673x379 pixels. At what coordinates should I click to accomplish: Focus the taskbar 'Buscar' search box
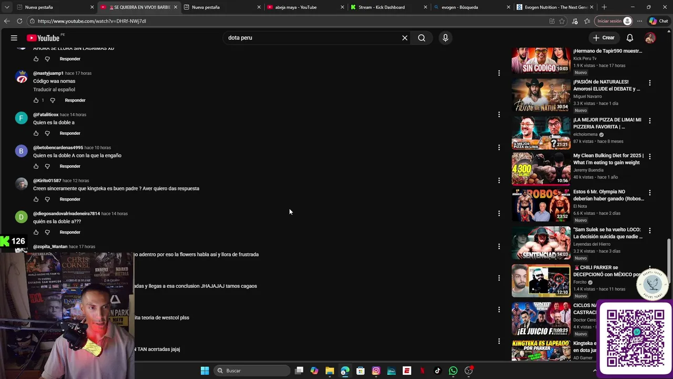coord(252,371)
